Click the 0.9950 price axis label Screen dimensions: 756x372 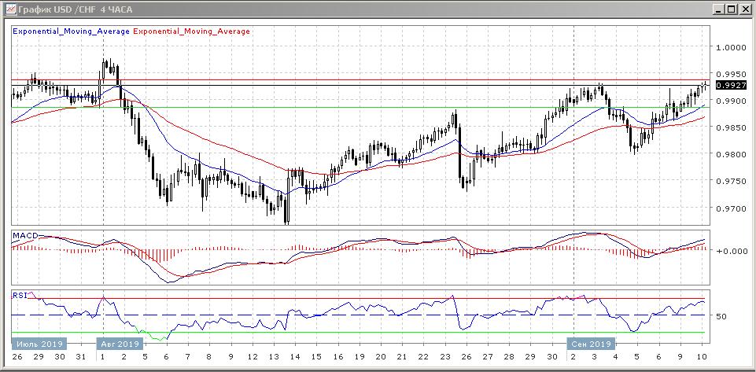click(731, 75)
